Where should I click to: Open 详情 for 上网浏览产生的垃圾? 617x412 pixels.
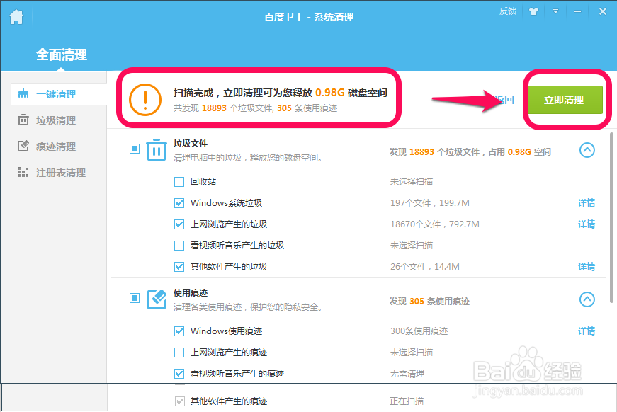(x=587, y=224)
